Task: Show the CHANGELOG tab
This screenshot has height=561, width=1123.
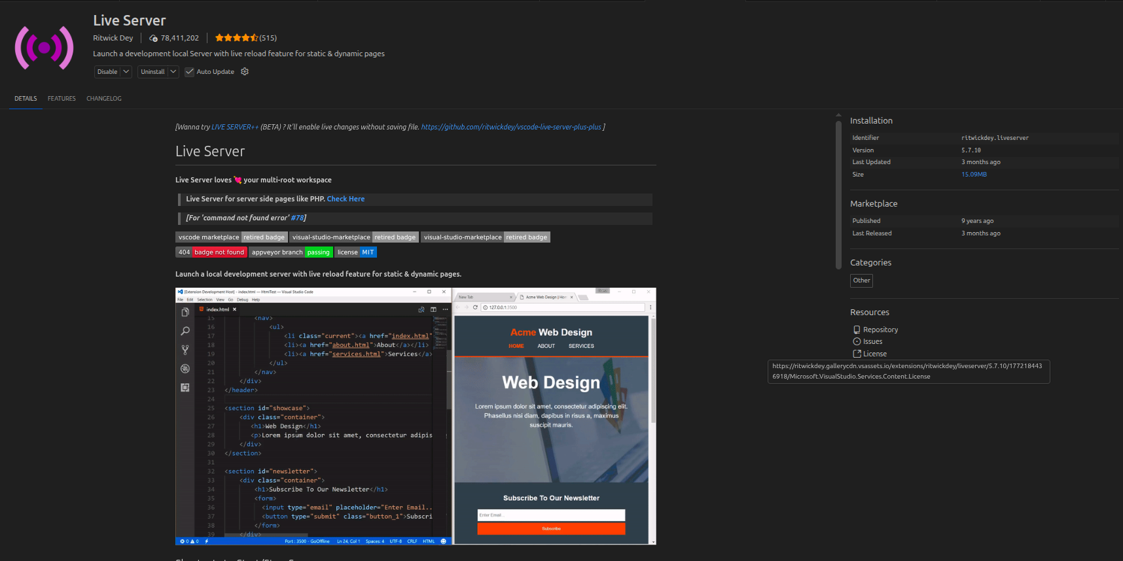Action: click(104, 99)
